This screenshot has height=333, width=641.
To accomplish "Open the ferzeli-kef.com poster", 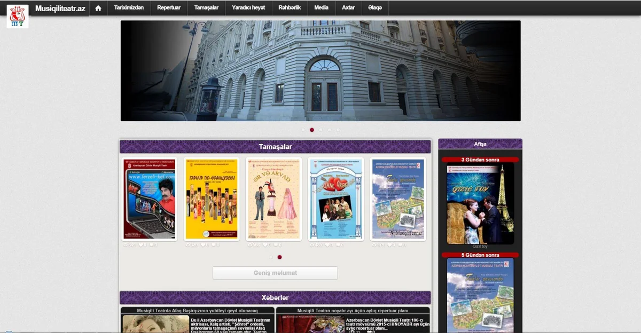I will coord(150,199).
